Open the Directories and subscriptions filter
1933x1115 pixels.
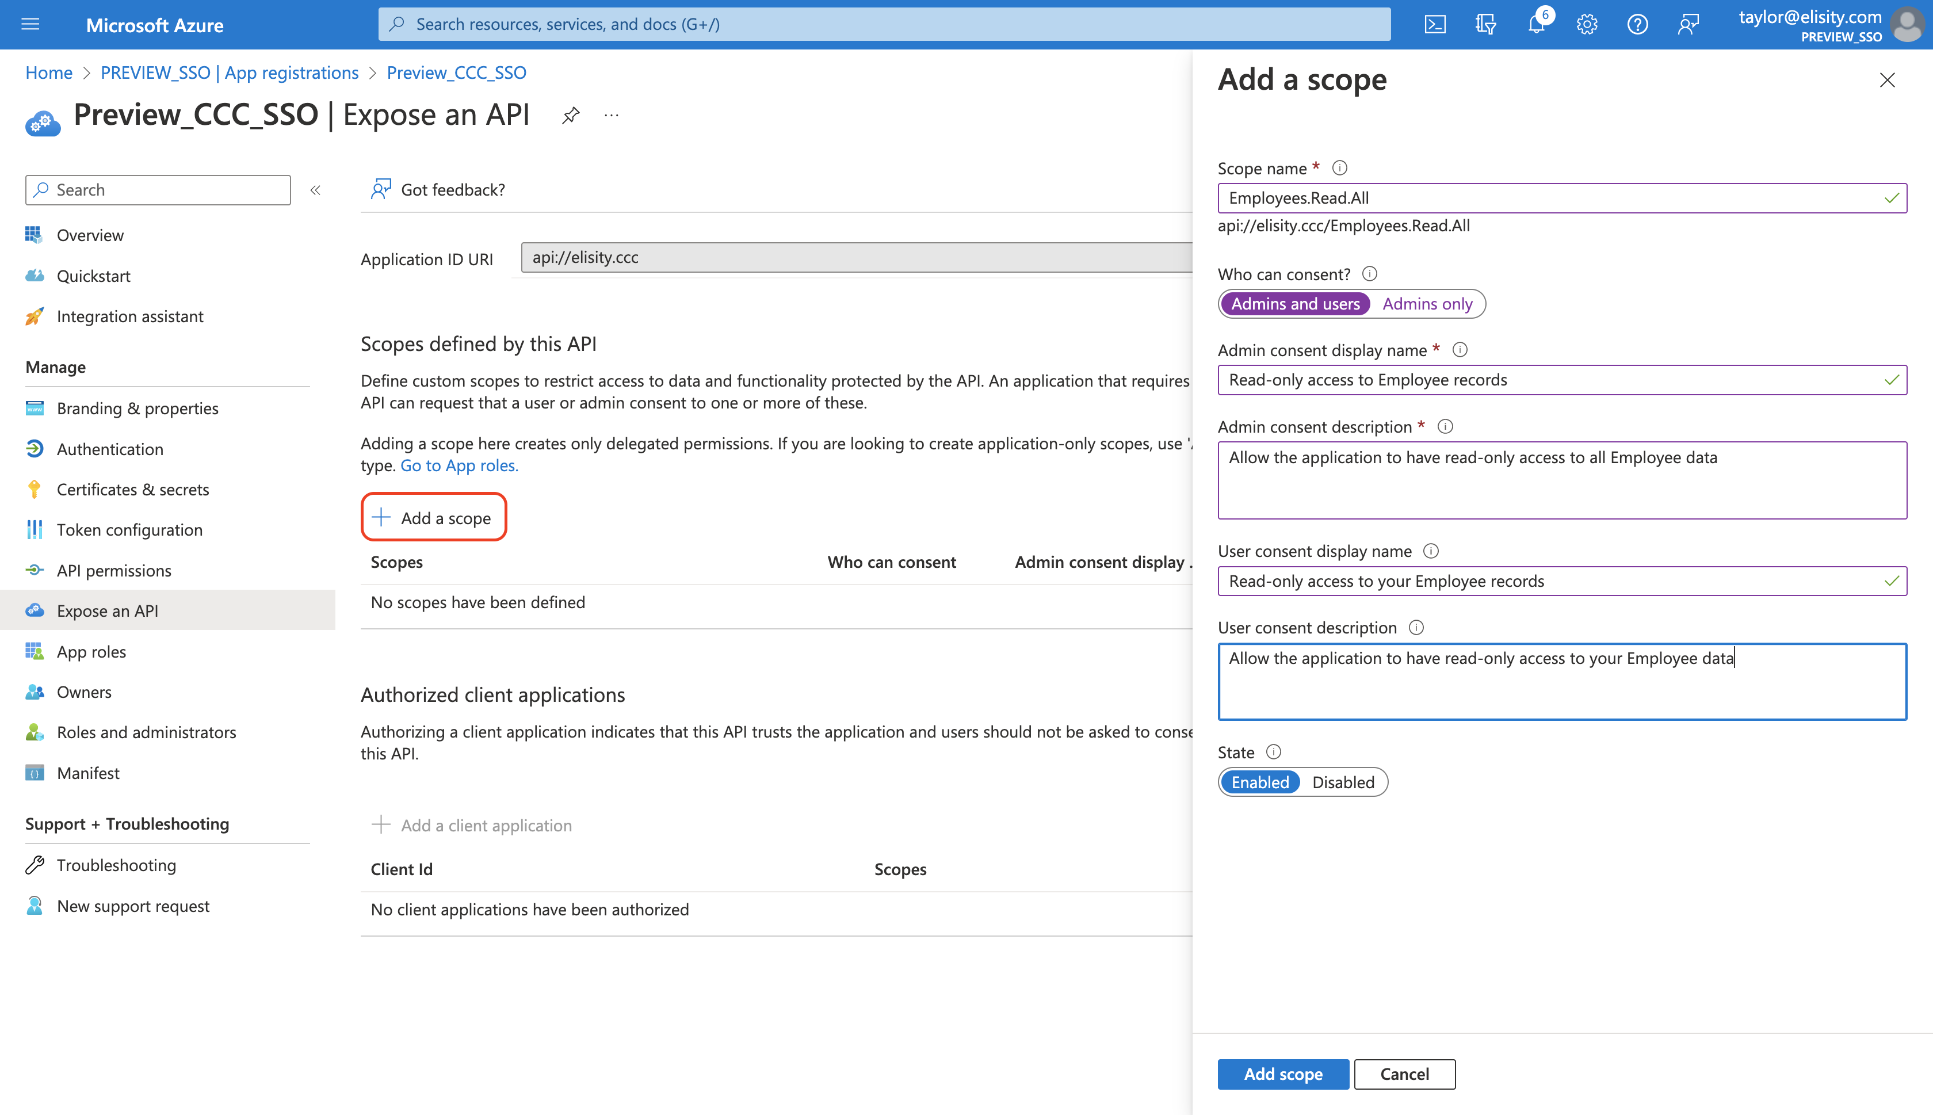1485,25
